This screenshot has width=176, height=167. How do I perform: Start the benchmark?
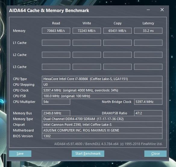(x=88, y=153)
